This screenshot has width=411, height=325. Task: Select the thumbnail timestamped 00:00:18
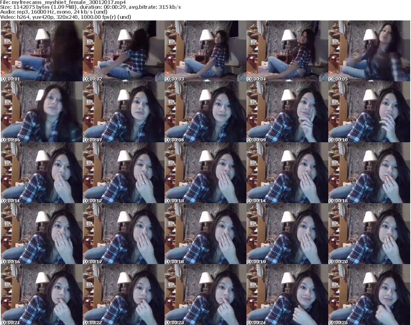205,234
